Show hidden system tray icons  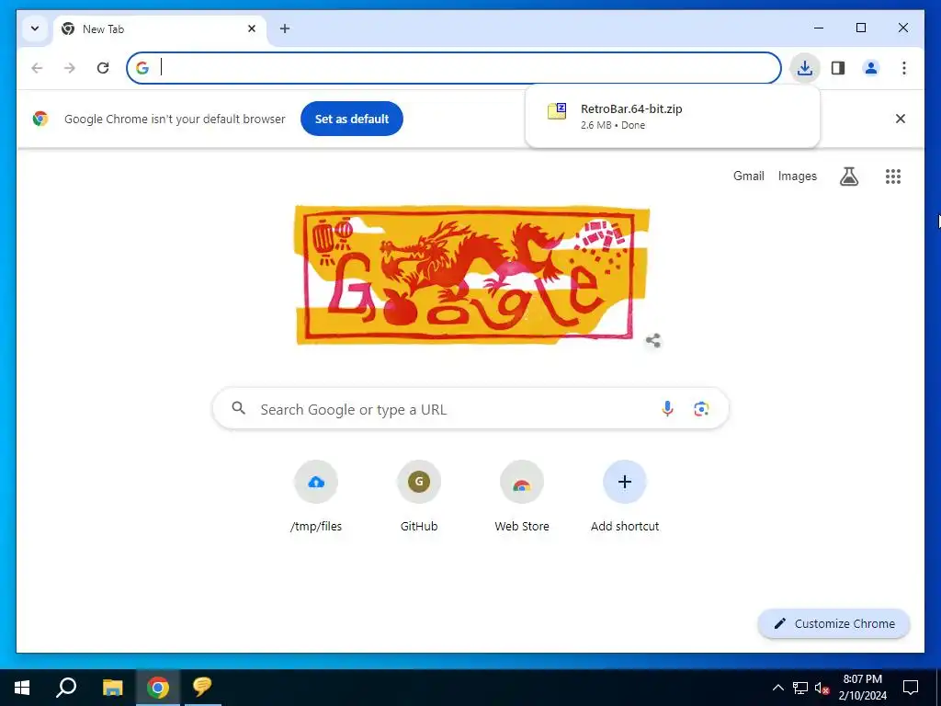[x=777, y=688]
